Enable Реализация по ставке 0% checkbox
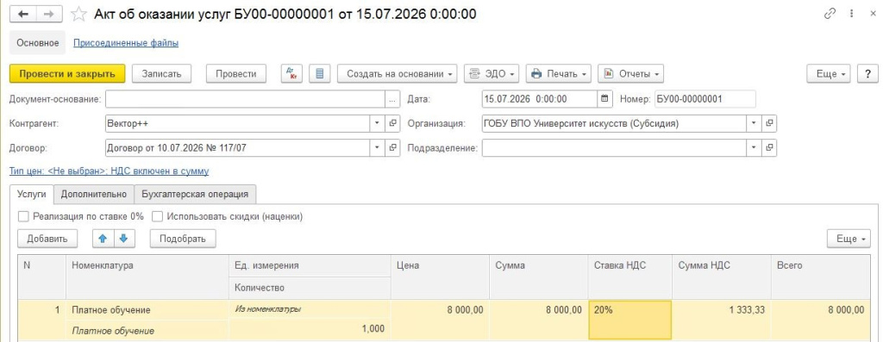 pyautogui.click(x=23, y=216)
